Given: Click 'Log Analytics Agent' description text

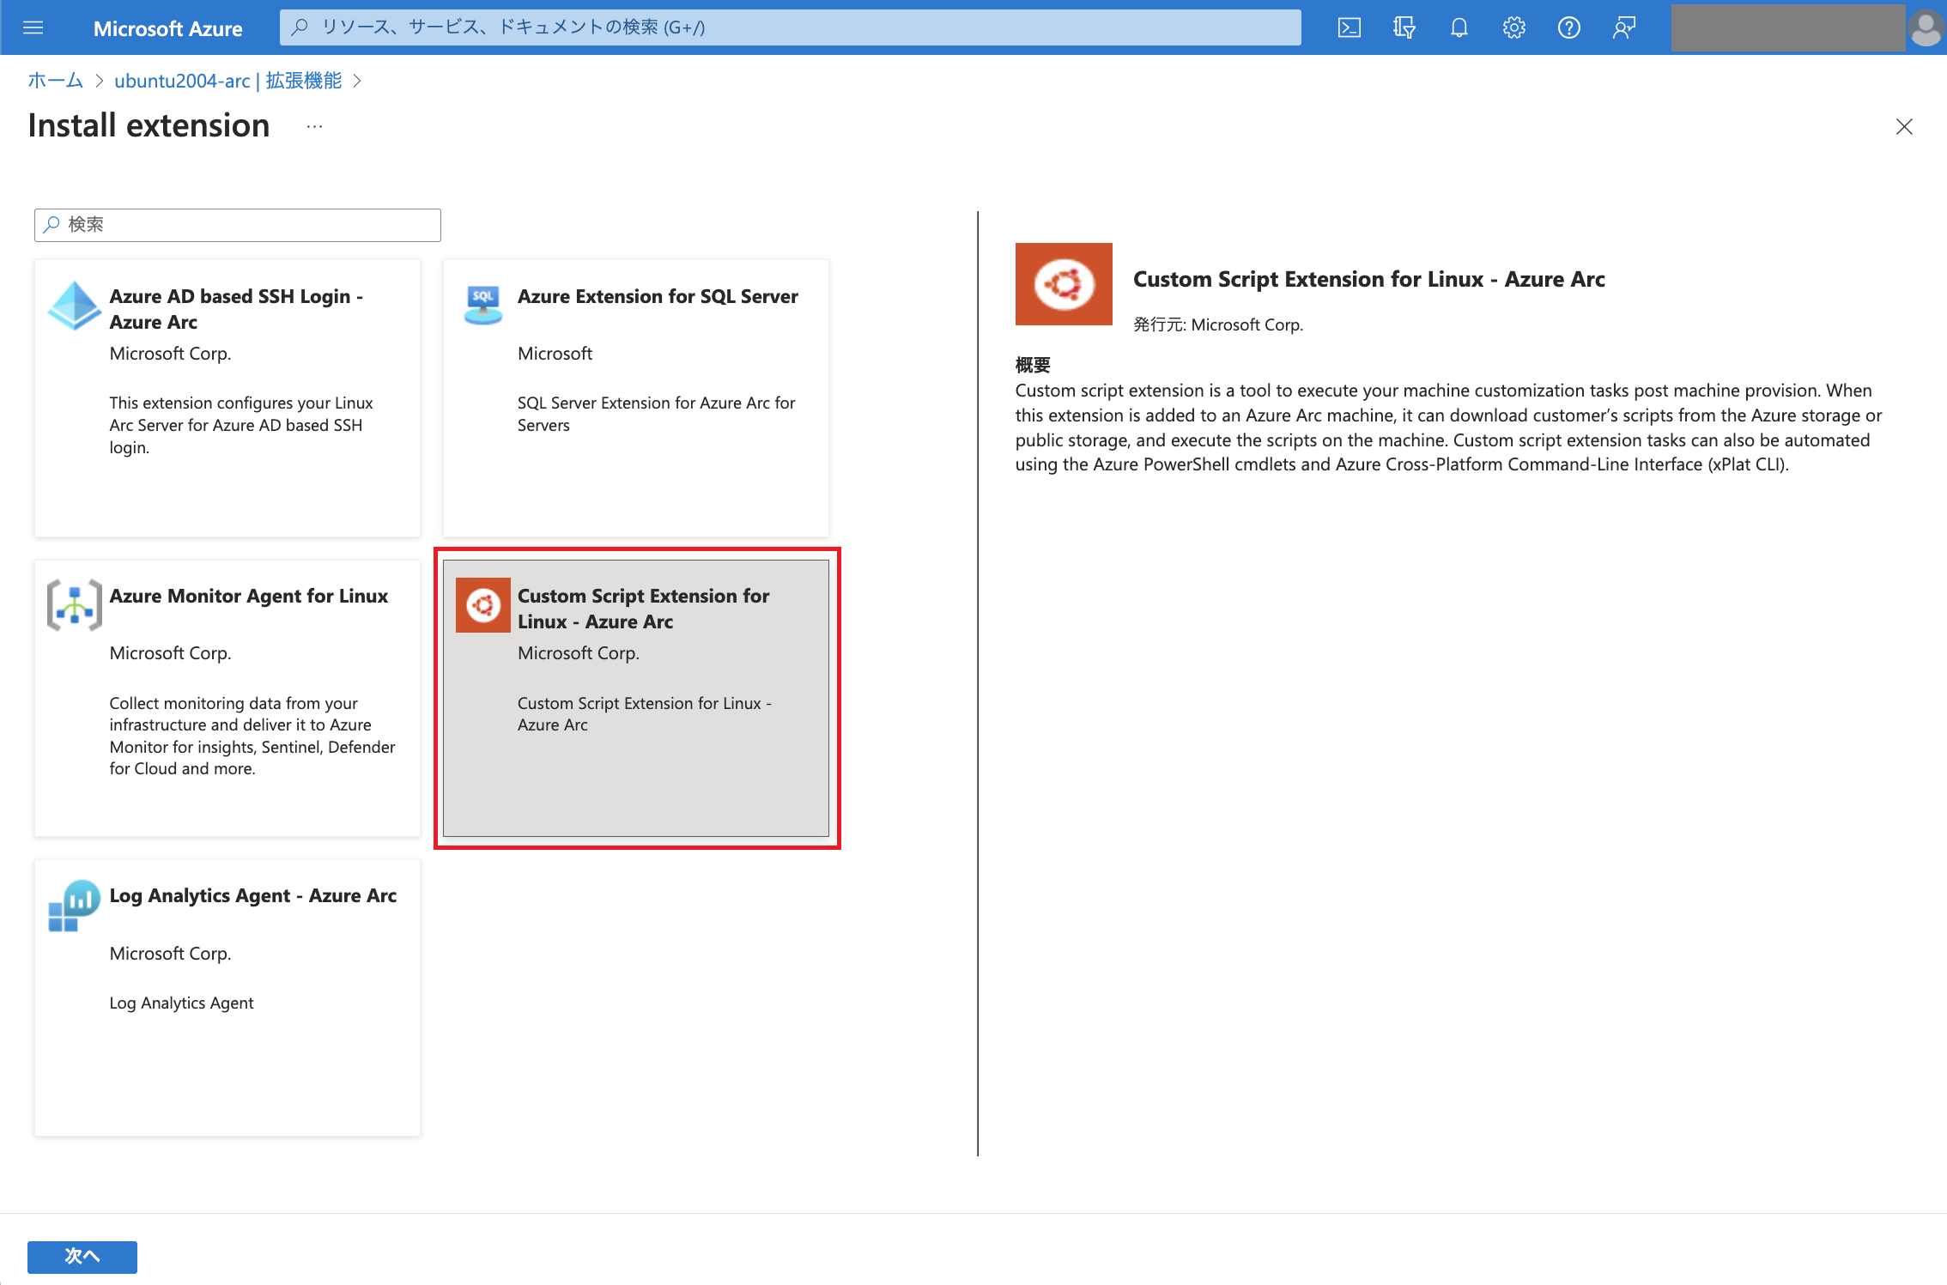Looking at the screenshot, I should (x=181, y=1003).
